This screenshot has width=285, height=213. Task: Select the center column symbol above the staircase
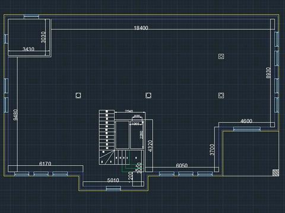click(x=148, y=95)
